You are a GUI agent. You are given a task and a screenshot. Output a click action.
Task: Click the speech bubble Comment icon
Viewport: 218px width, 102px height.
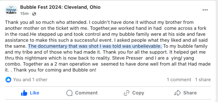pos(69,93)
